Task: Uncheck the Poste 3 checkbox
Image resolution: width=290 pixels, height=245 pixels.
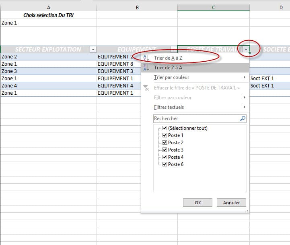Action: pyautogui.click(x=165, y=150)
